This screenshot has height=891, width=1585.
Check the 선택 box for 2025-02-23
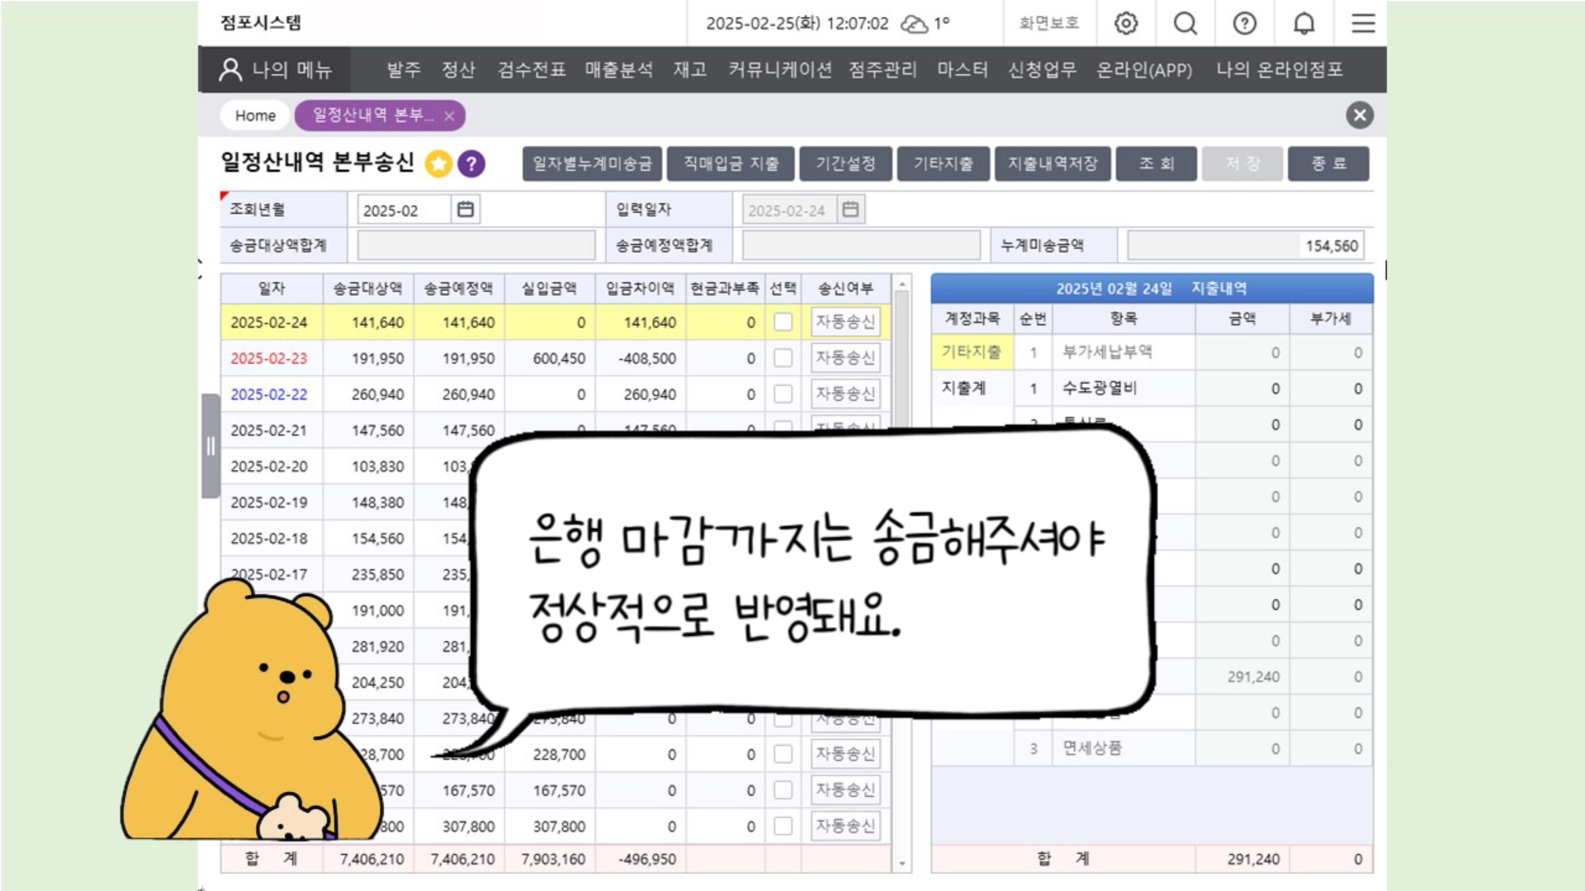pos(783,358)
